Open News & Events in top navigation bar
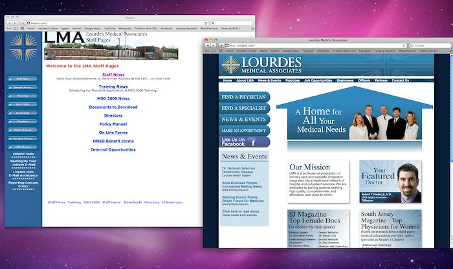 [x=270, y=81]
